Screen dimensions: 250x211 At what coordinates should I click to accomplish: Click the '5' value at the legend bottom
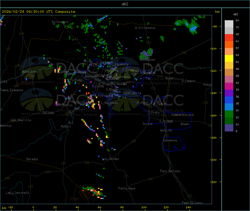(x=236, y=131)
